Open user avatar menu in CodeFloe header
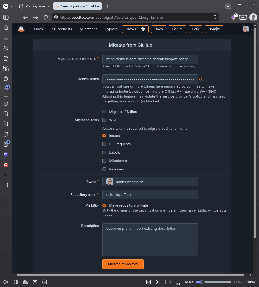The width and height of the screenshot is (259, 287). [247, 29]
